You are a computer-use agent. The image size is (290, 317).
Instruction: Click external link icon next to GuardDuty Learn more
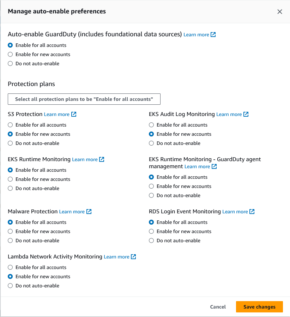pyautogui.click(x=213, y=35)
